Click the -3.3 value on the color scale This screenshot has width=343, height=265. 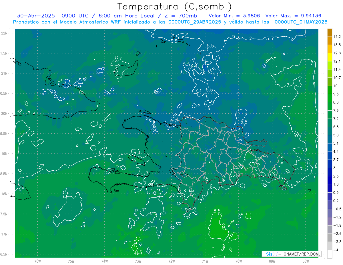click(x=337, y=242)
